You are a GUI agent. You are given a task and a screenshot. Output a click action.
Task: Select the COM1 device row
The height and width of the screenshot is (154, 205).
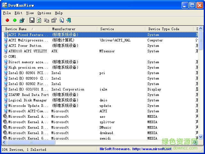click(x=12, y=56)
